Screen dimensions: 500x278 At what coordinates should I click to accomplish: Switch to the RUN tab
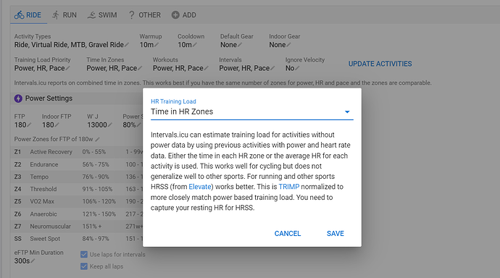pos(64,15)
